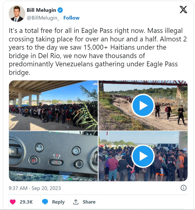
Task: Like the tweet with the heart icon
Action: pos(13,202)
